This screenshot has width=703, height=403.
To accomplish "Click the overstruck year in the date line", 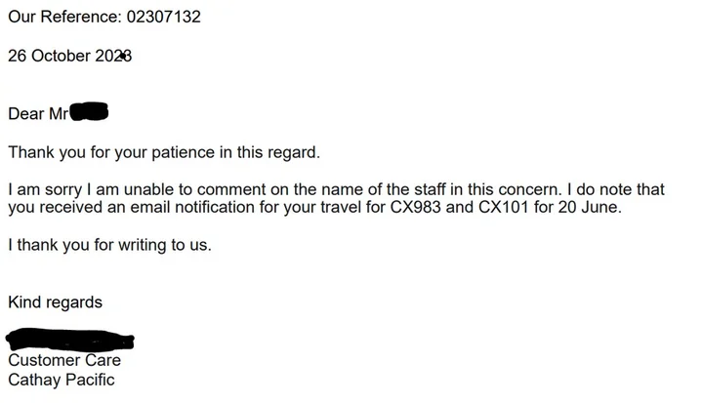I will 113,56.
